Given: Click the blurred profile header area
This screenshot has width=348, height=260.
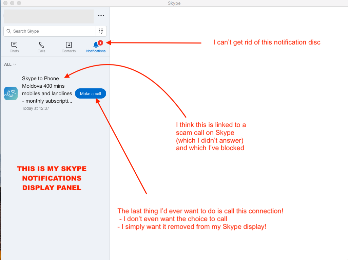Looking at the screenshot, I should (49, 16).
